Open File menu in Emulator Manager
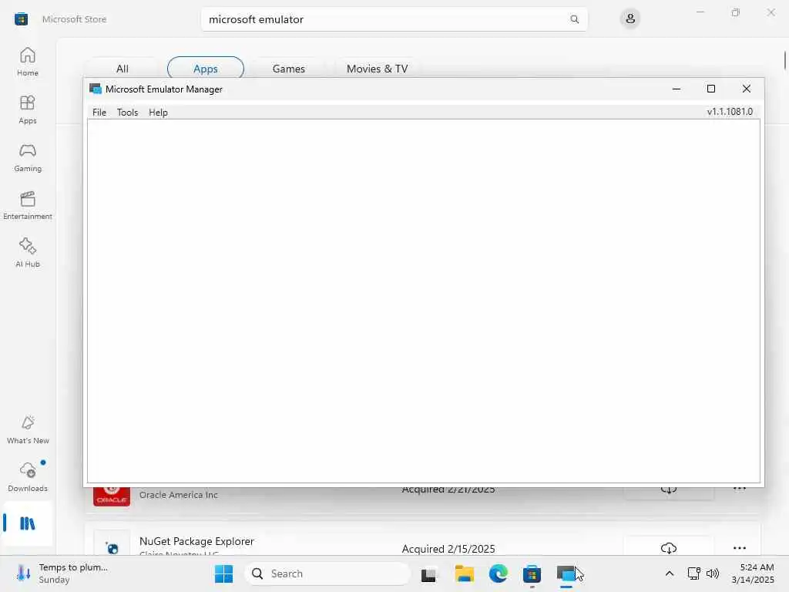 point(99,113)
